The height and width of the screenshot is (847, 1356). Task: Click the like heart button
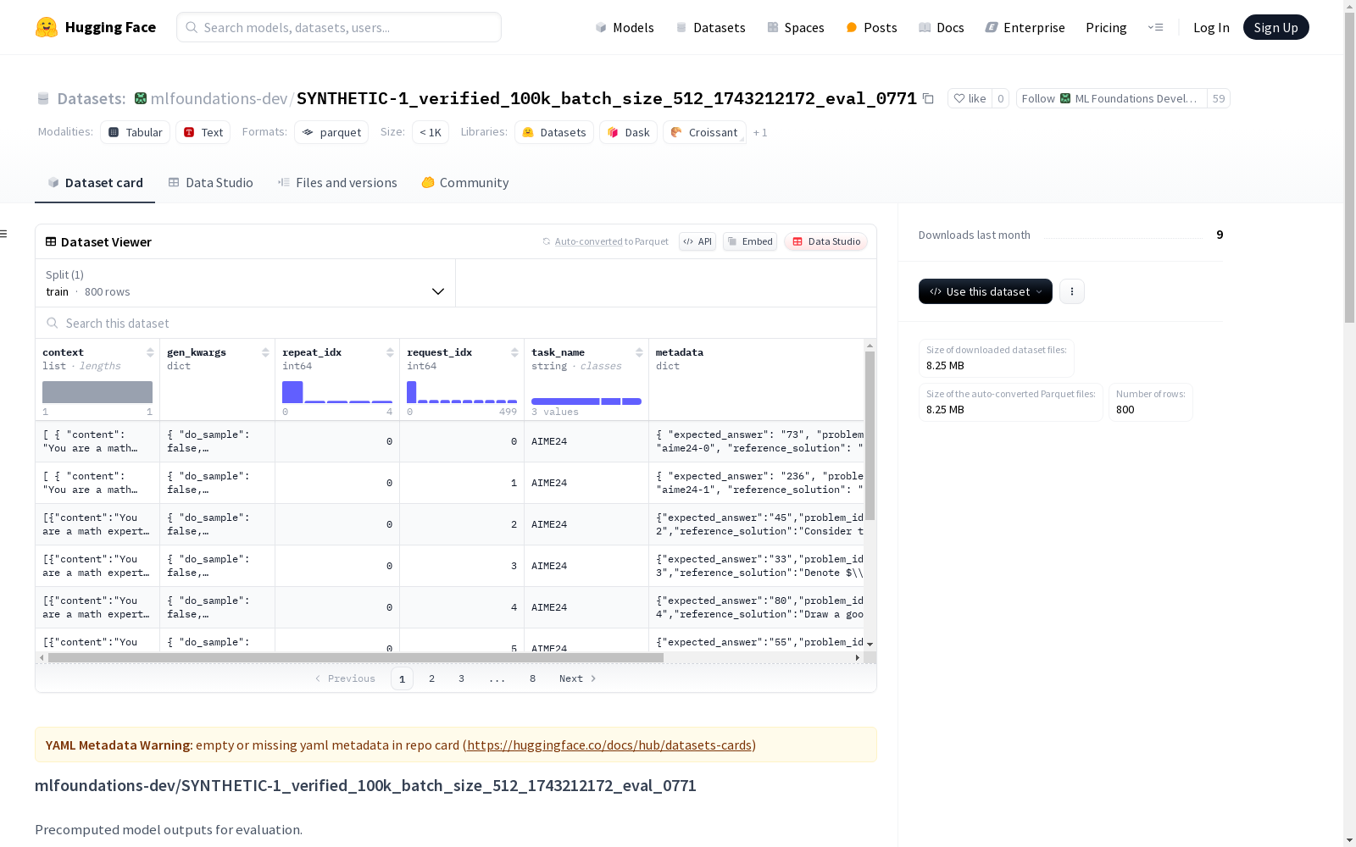pos(970,98)
